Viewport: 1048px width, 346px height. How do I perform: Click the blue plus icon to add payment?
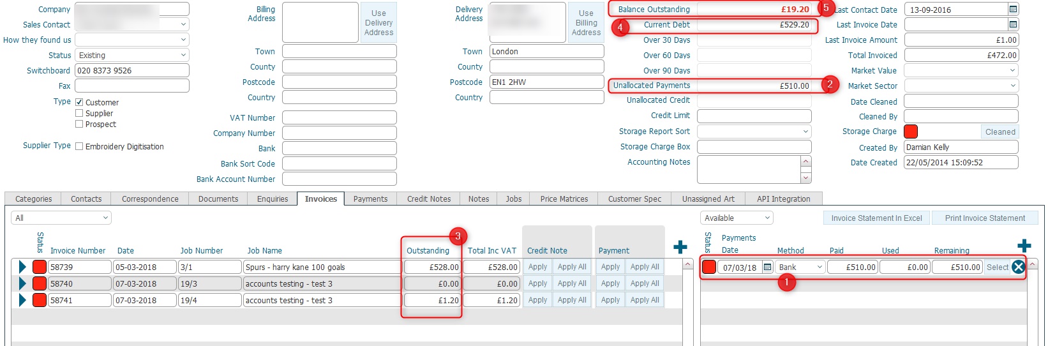(1024, 246)
